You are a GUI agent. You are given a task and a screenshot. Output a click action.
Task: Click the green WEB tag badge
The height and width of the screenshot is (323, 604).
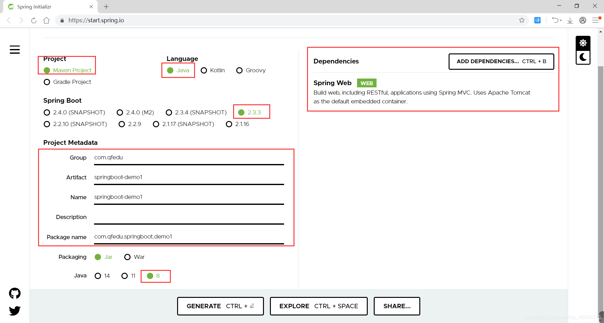click(x=366, y=83)
